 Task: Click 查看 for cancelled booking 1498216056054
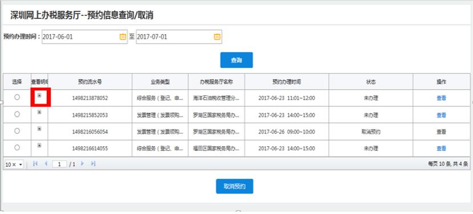[441, 132]
